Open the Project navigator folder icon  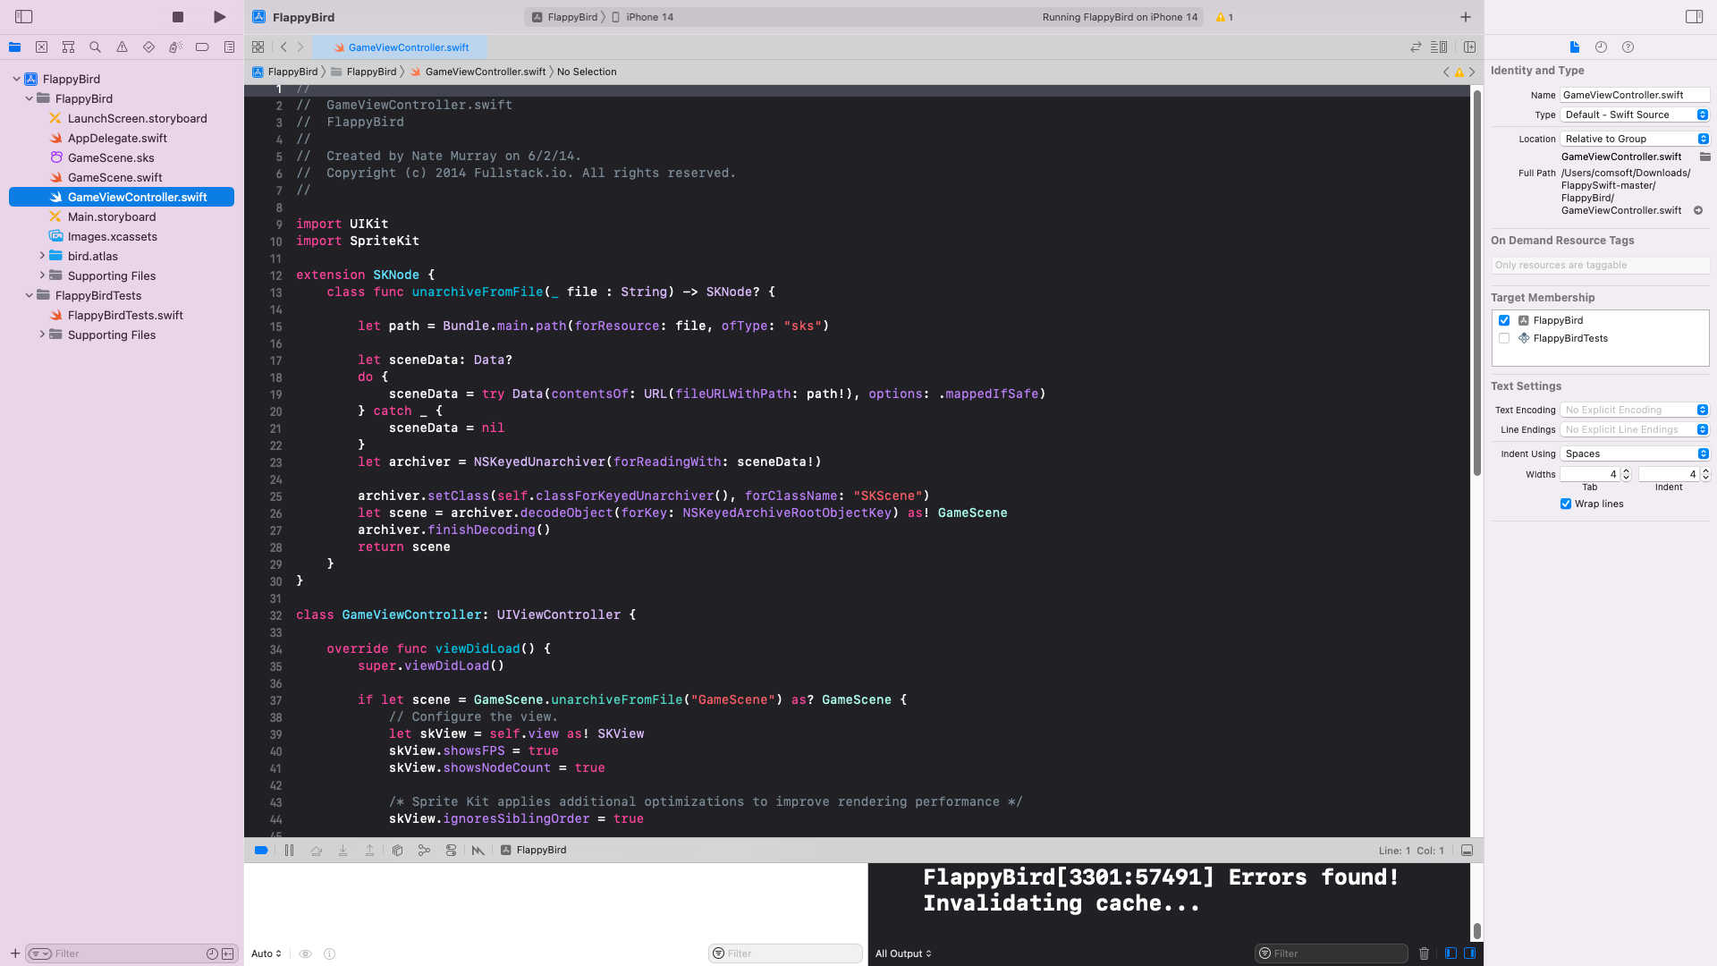pyautogui.click(x=15, y=47)
